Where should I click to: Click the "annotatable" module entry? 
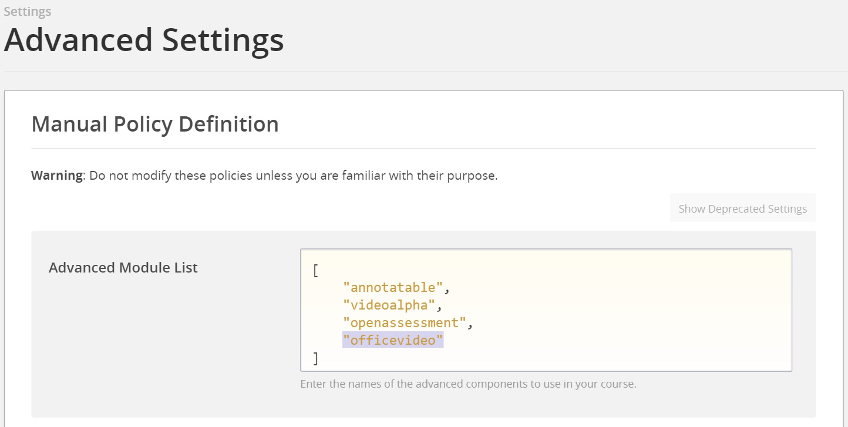(x=393, y=287)
